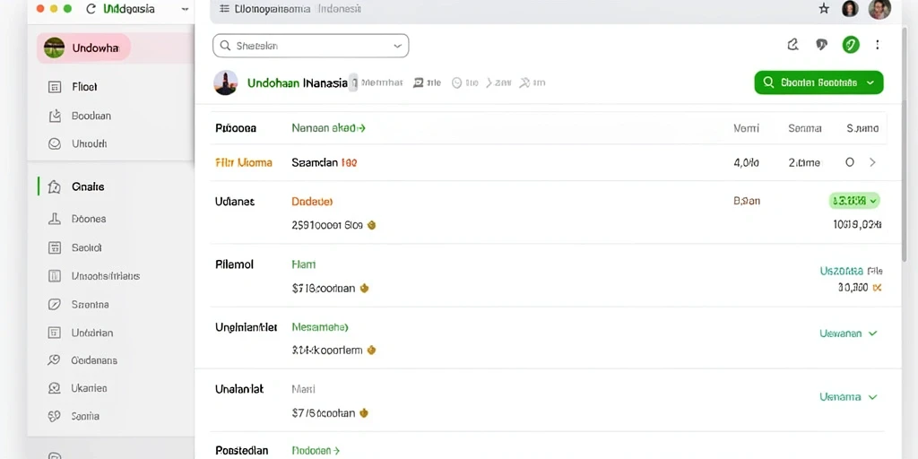The width and height of the screenshot is (918, 459).
Task: Open the green status badge dropdown in Udianat row
Action: coord(854,201)
